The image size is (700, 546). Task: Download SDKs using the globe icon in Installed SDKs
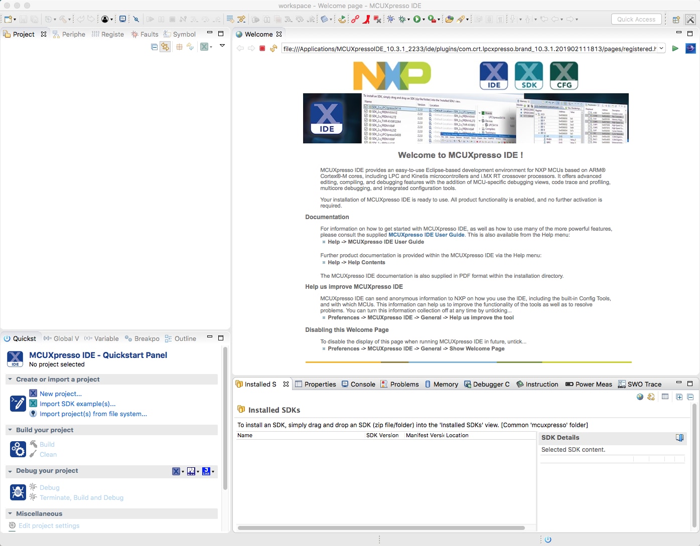(640, 397)
